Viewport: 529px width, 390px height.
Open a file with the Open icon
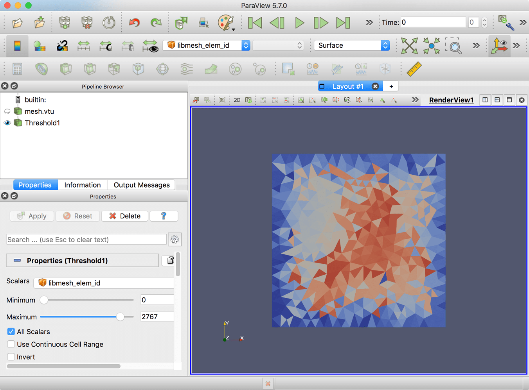click(17, 23)
